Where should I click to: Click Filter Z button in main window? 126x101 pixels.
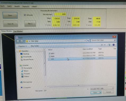(x=30, y=24)
